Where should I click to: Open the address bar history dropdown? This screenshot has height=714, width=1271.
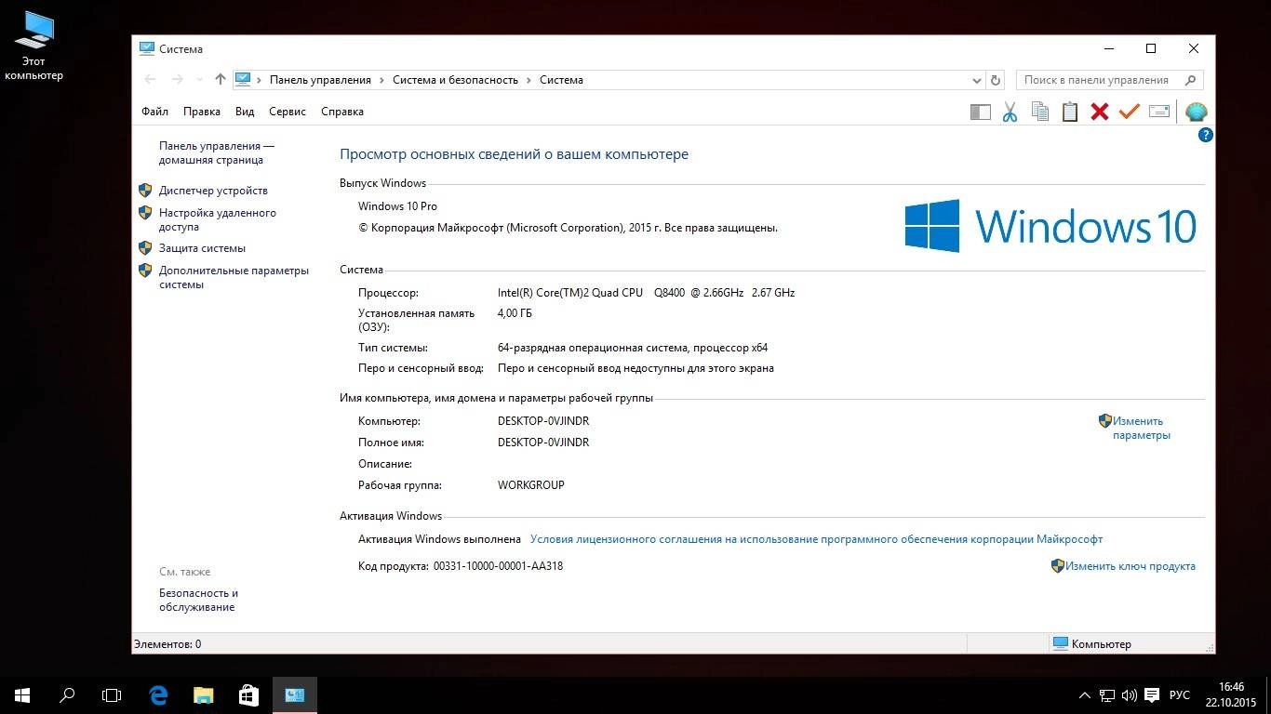click(x=976, y=80)
